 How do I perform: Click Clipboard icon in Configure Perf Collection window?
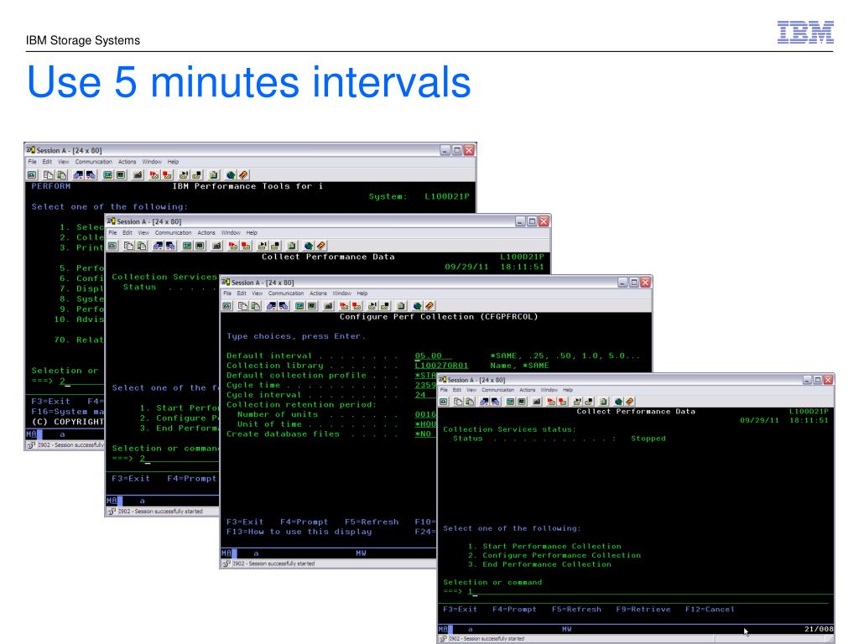point(401,306)
